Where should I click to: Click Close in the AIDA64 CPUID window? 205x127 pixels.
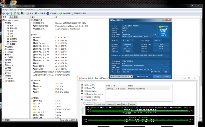(x=167, y=76)
